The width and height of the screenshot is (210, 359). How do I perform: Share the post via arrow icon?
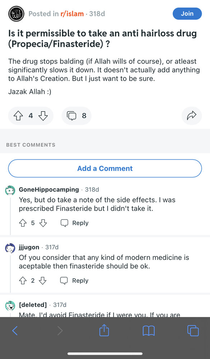[x=191, y=116]
